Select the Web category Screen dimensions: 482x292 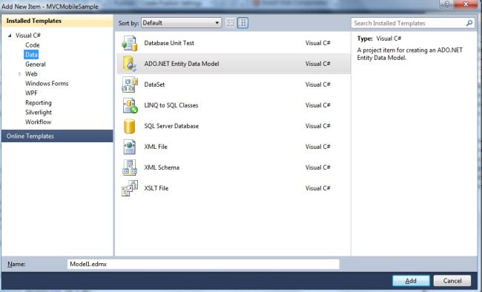click(31, 74)
